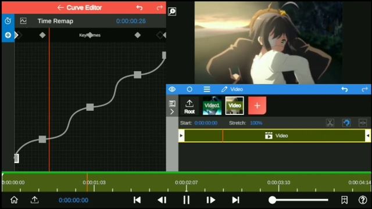Add new layer with red plus button
Viewport: 372px width, 209px height.
pos(257,106)
